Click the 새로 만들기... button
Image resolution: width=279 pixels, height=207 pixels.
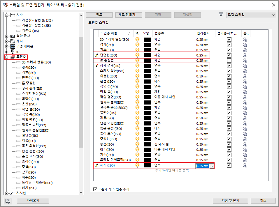[129, 15]
